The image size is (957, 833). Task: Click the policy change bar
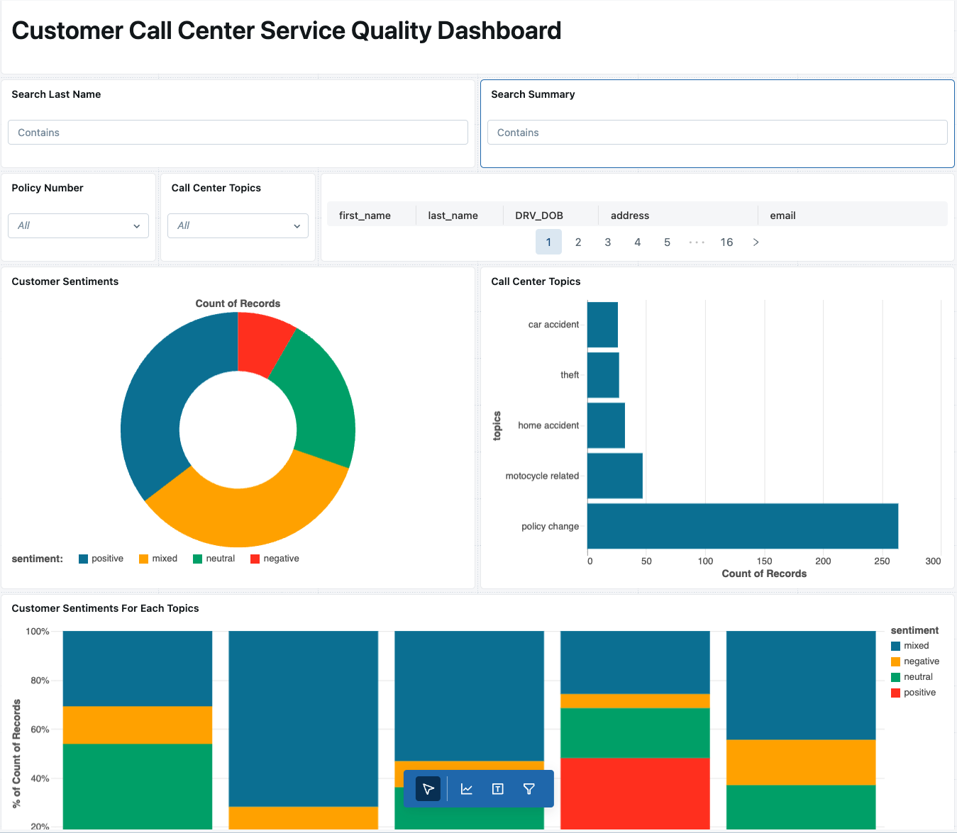click(x=743, y=526)
